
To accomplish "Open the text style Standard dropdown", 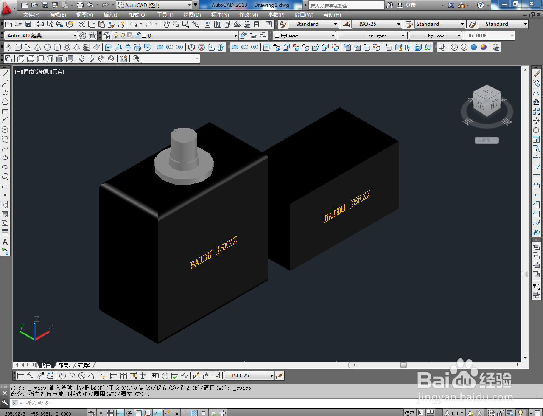I will click(313, 24).
